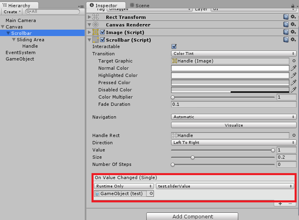The image size is (299, 220).
Task: Open the Navigation Automatic dropdown
Action: [233, 117]
